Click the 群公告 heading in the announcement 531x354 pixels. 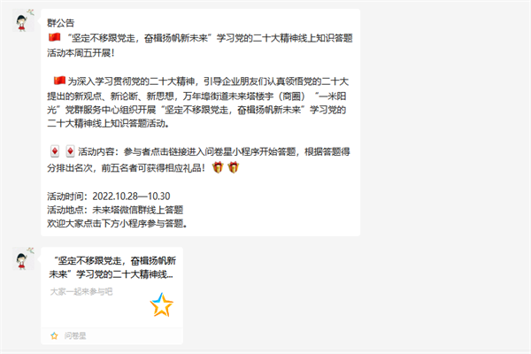[60, 23]
